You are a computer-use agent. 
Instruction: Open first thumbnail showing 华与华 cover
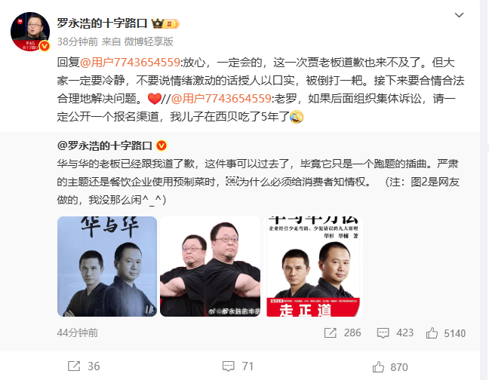[107, 267]
